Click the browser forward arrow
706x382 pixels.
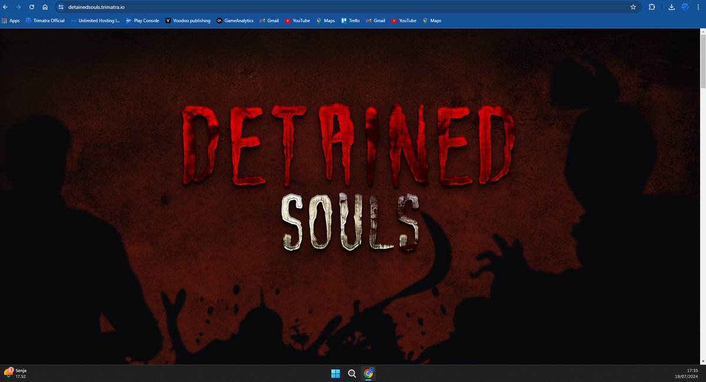click(19, 7)
